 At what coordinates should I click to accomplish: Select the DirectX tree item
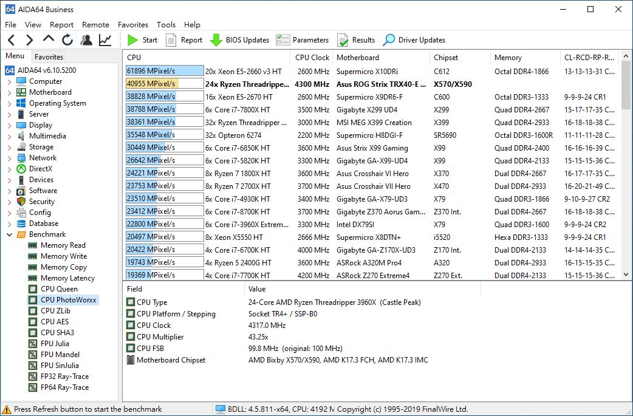pyautogui.click(x=35, y=169)
